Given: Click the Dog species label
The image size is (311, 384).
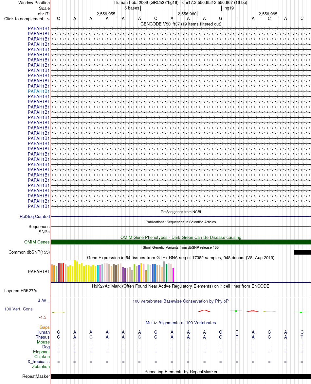Looking at the screenshot, I should tap(46, 347).
